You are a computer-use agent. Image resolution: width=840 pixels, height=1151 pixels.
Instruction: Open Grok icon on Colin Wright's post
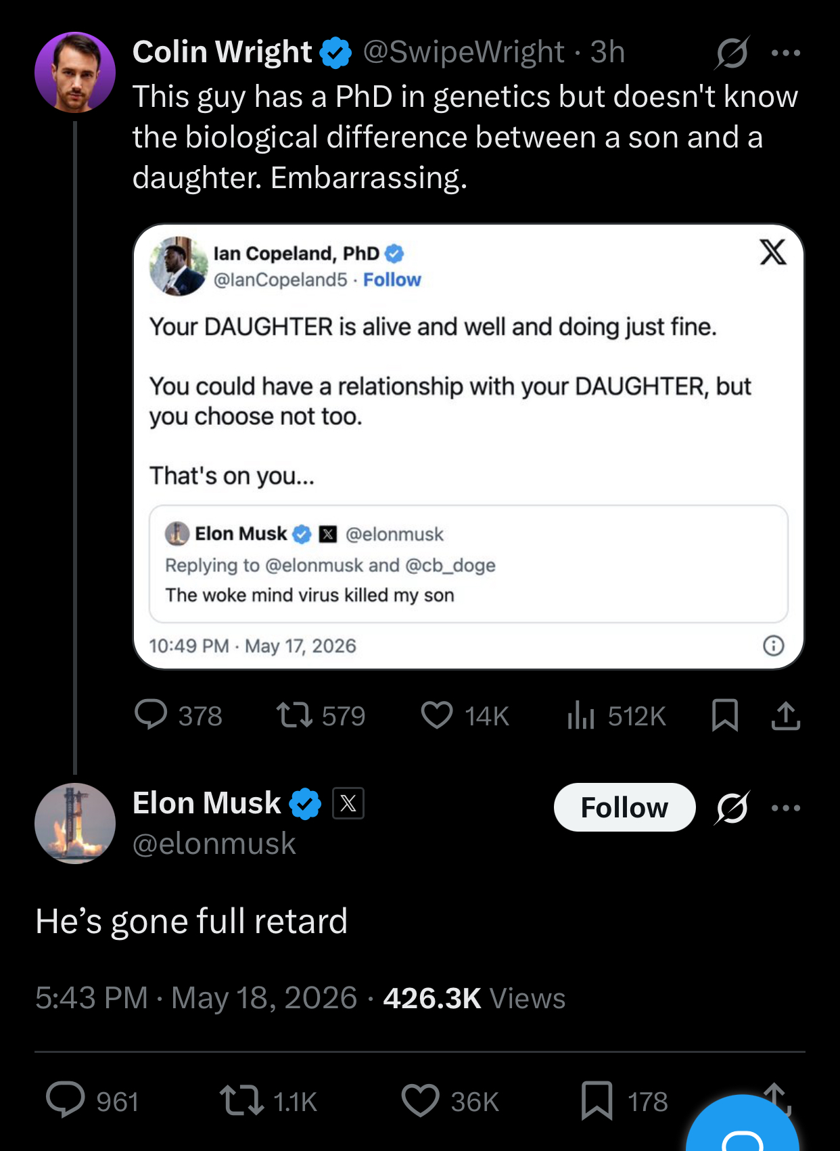coord(732,52)
